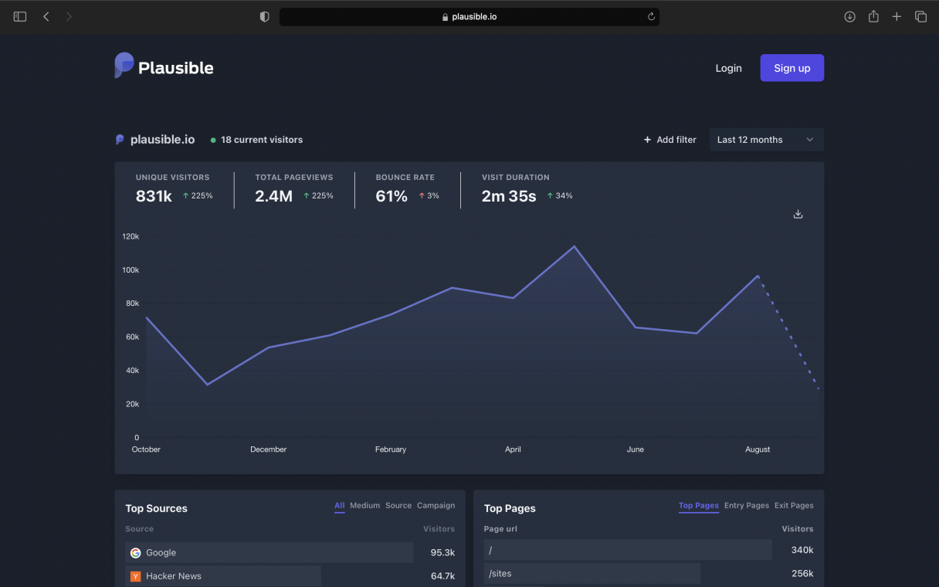This screenshot has width=939, height=587.
Task: Open the Hacker News source row
Action: (x=290, y=576)
